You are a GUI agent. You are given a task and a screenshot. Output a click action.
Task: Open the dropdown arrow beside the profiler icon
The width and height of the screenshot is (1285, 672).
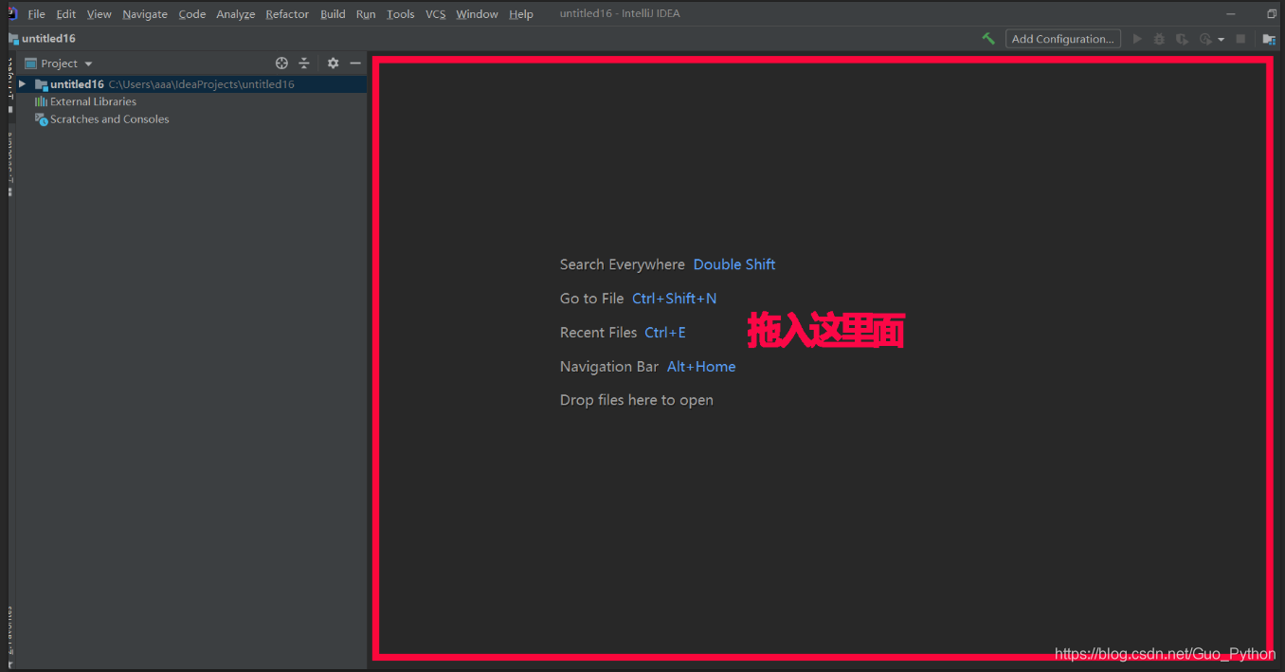pos(1221,40)
